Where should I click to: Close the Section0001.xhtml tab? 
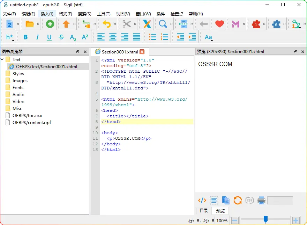pos(142,52)
